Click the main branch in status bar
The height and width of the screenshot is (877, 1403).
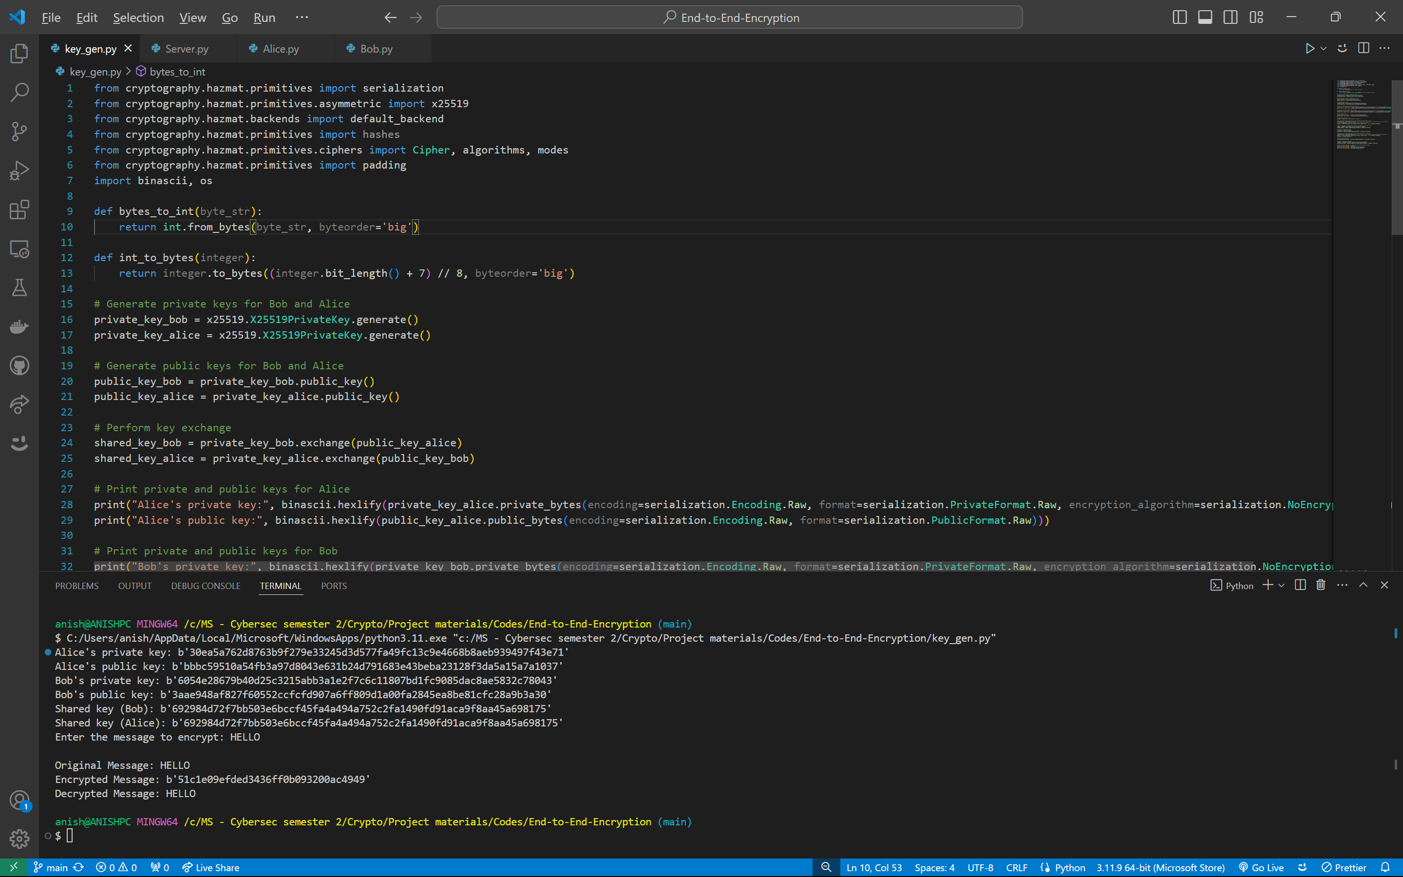coord(51,867)
